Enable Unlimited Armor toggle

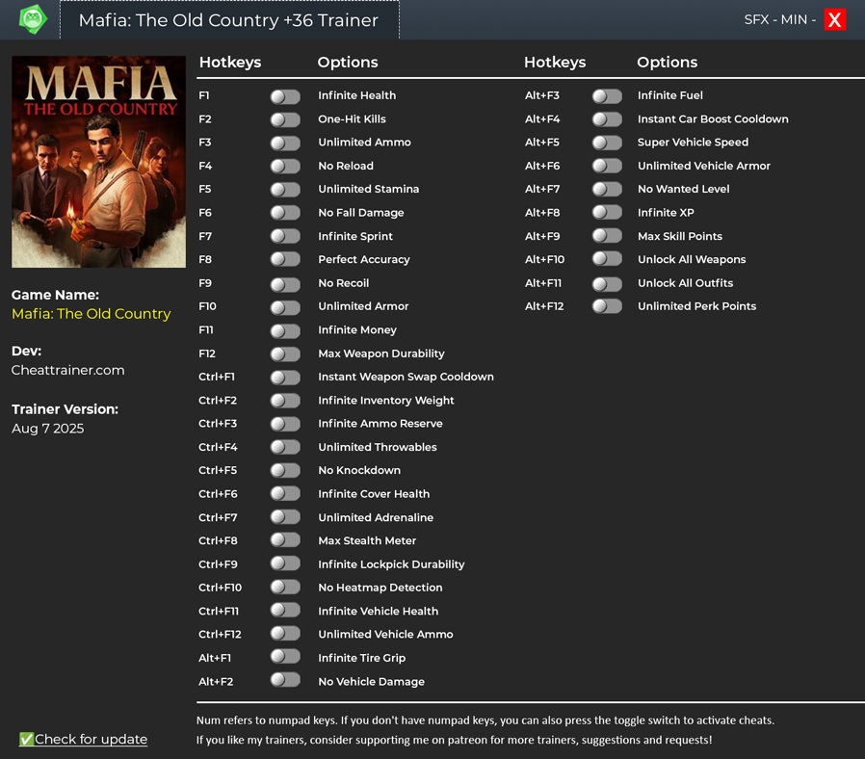tap(285, 307)
